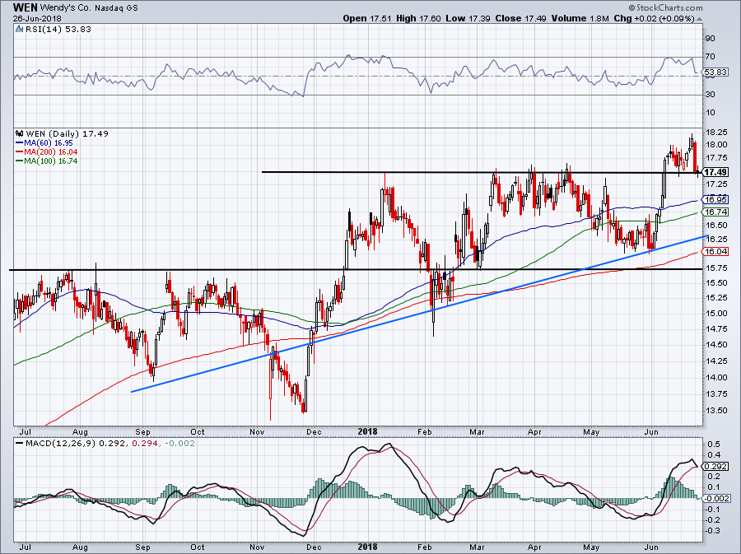This screenshot has width=741, height=554.
Task: Click the Jun label under the price chart
Action: [652, 431]
